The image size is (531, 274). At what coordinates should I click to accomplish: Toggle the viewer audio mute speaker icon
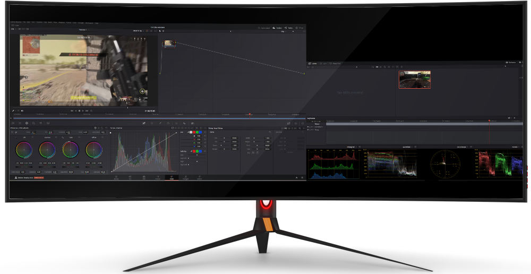(22, 110)
